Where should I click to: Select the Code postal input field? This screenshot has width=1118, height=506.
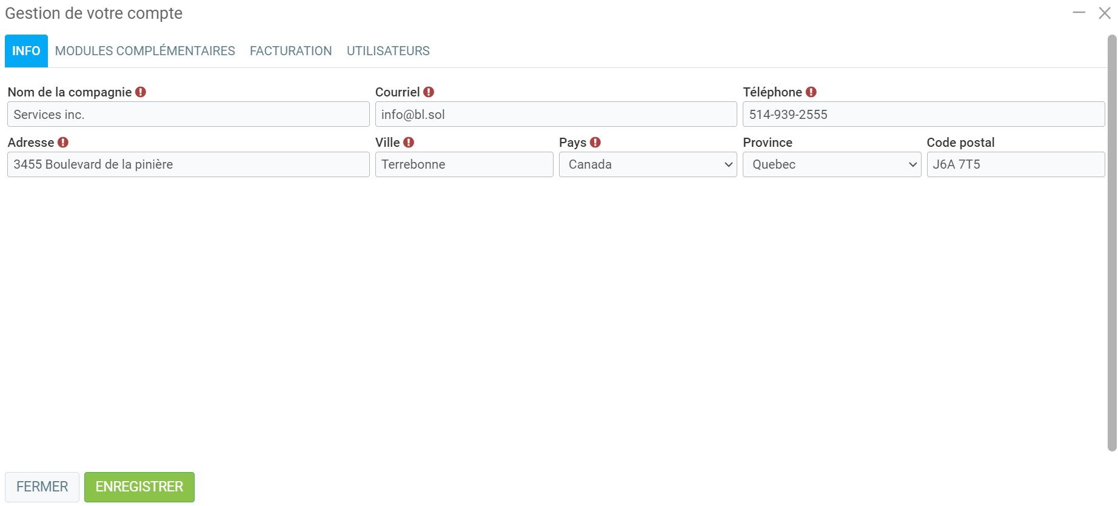click(x=1015, y=164)
